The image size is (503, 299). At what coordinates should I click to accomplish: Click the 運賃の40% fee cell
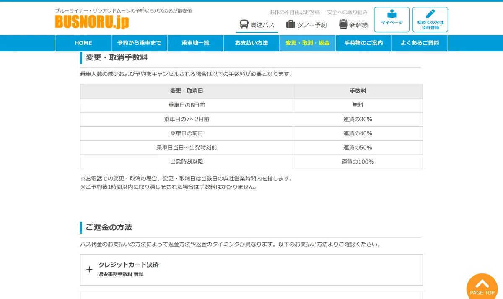[x=358, y=133]
